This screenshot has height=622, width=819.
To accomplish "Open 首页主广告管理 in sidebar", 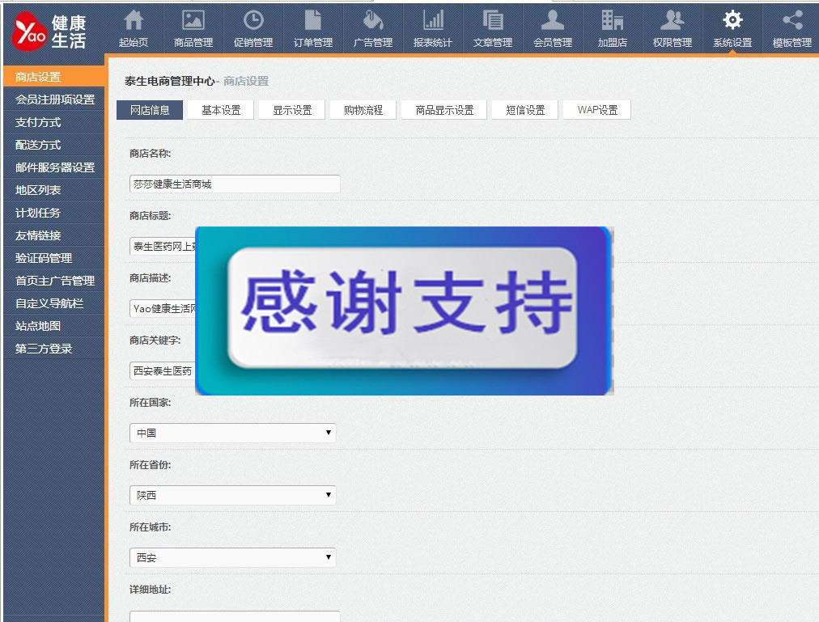I will pyautogui.click(x=53, y=281).
